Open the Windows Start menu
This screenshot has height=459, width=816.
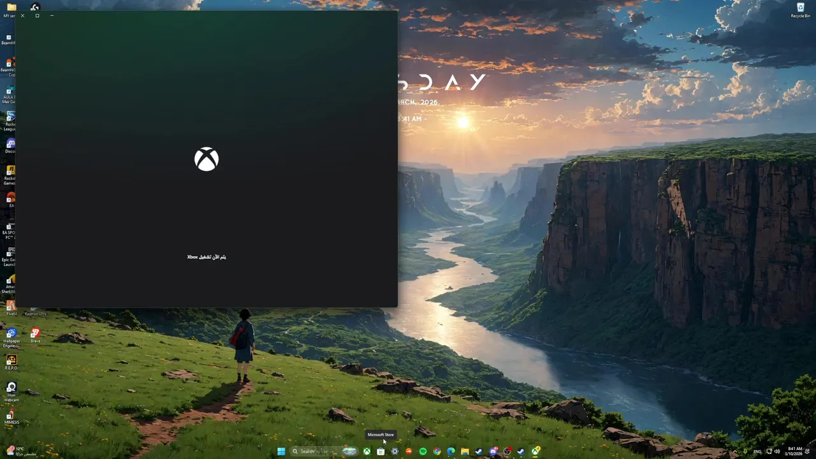(x=281, y=451)
